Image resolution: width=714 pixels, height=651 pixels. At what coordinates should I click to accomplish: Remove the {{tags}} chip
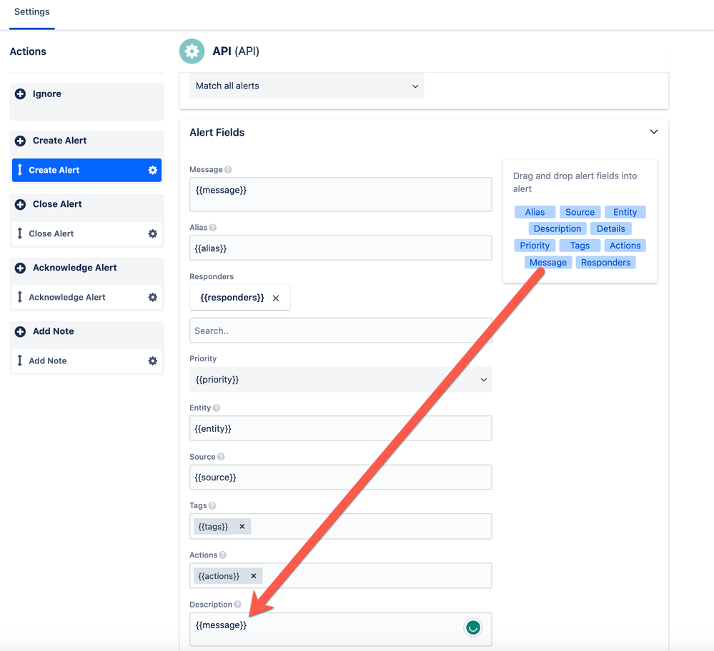(242, 527)
